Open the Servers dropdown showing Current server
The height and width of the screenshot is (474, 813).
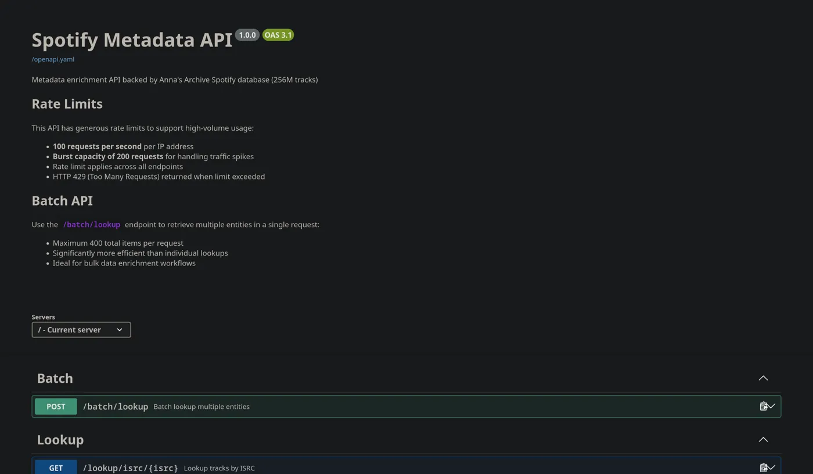[x=81, y=330]
